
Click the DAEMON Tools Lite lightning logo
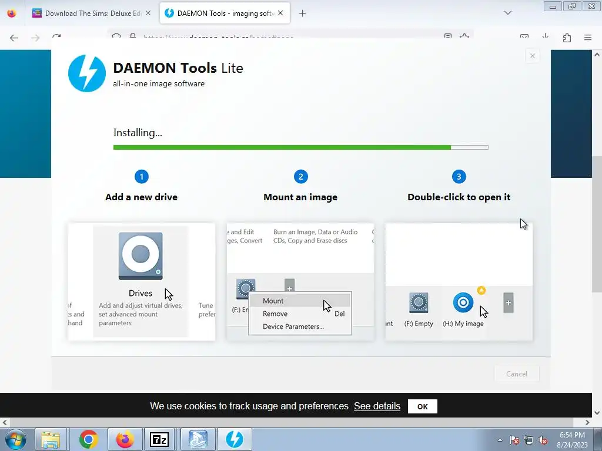click(x=87, y=73)
